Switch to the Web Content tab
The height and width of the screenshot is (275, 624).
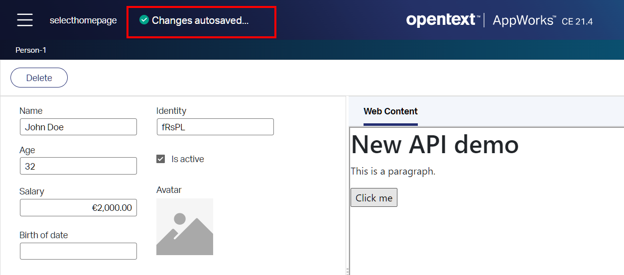click(390, 111)
